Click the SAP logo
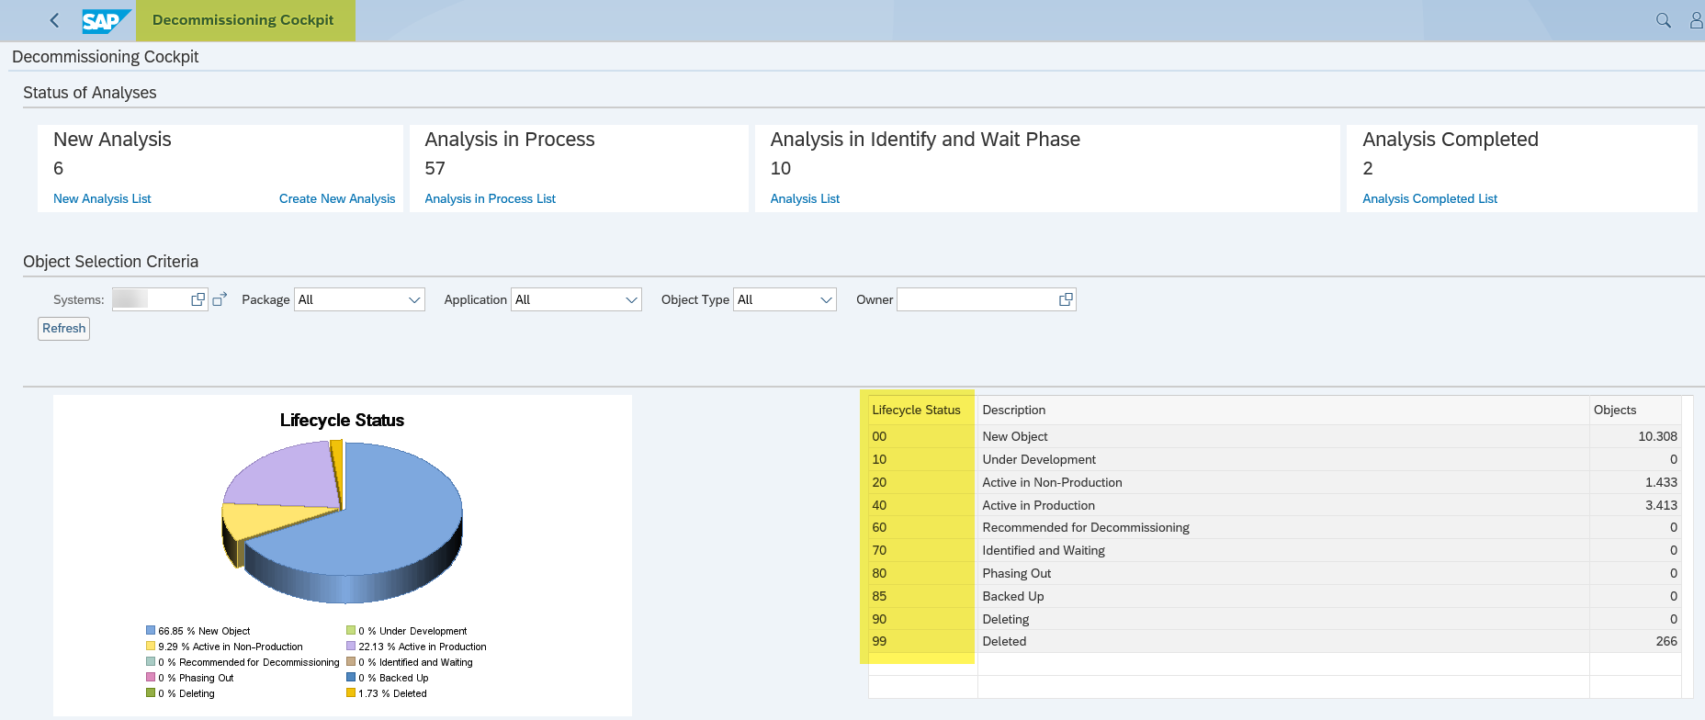Image resolution: width=1705 pixels, height=720 pixels. click(106, 20)
